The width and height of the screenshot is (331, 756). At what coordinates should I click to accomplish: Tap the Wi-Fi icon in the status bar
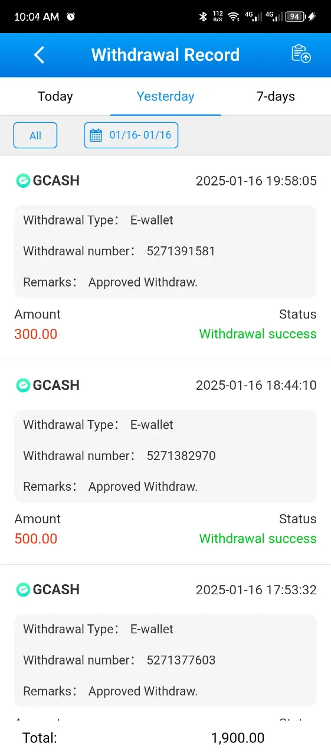tap(234, 17)
